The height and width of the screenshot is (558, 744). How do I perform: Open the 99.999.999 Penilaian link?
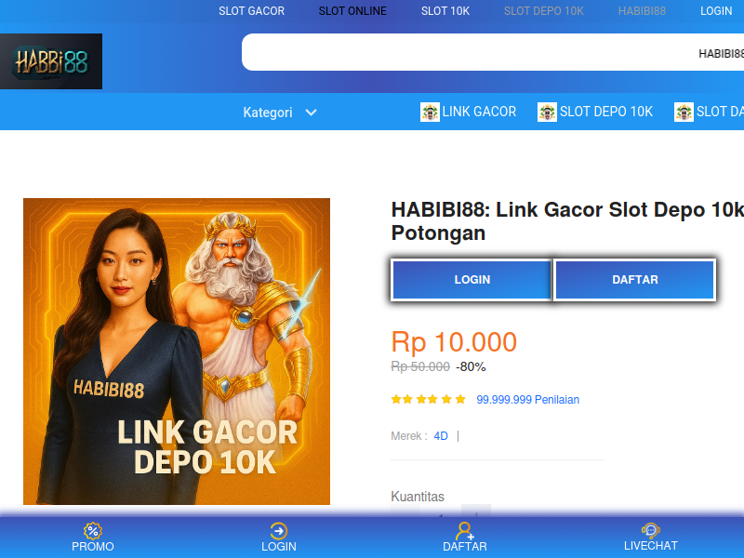[x=527, y=400]
